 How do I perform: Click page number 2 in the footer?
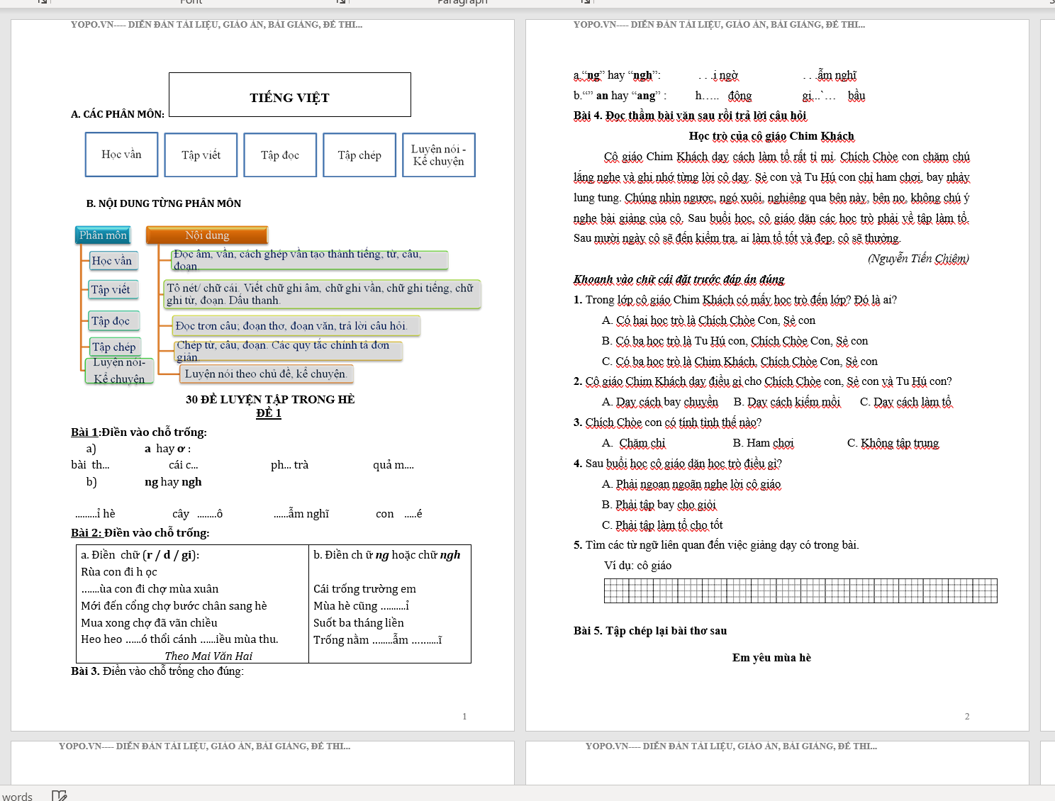966,717
